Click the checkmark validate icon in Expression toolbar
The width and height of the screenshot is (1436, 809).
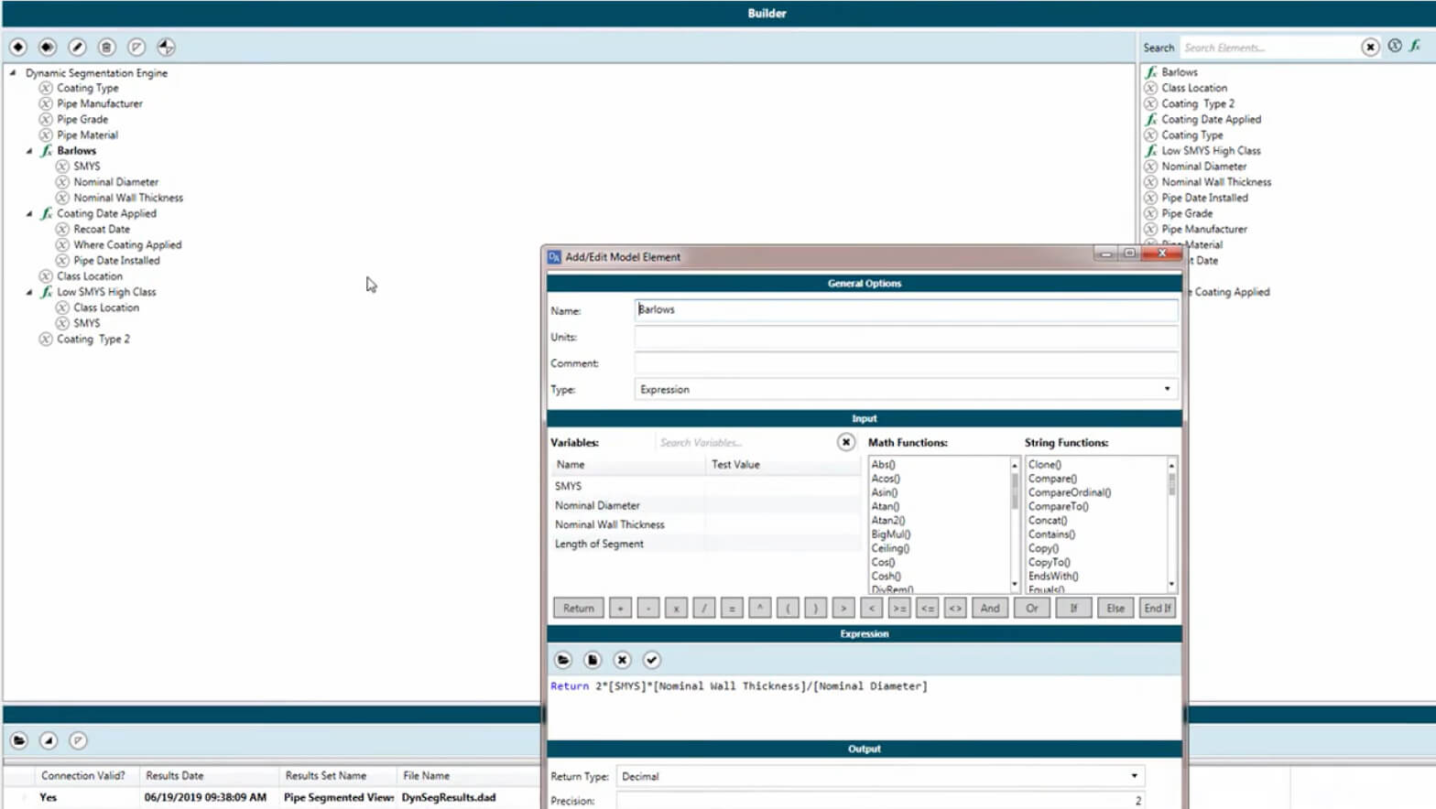(651, 660)
